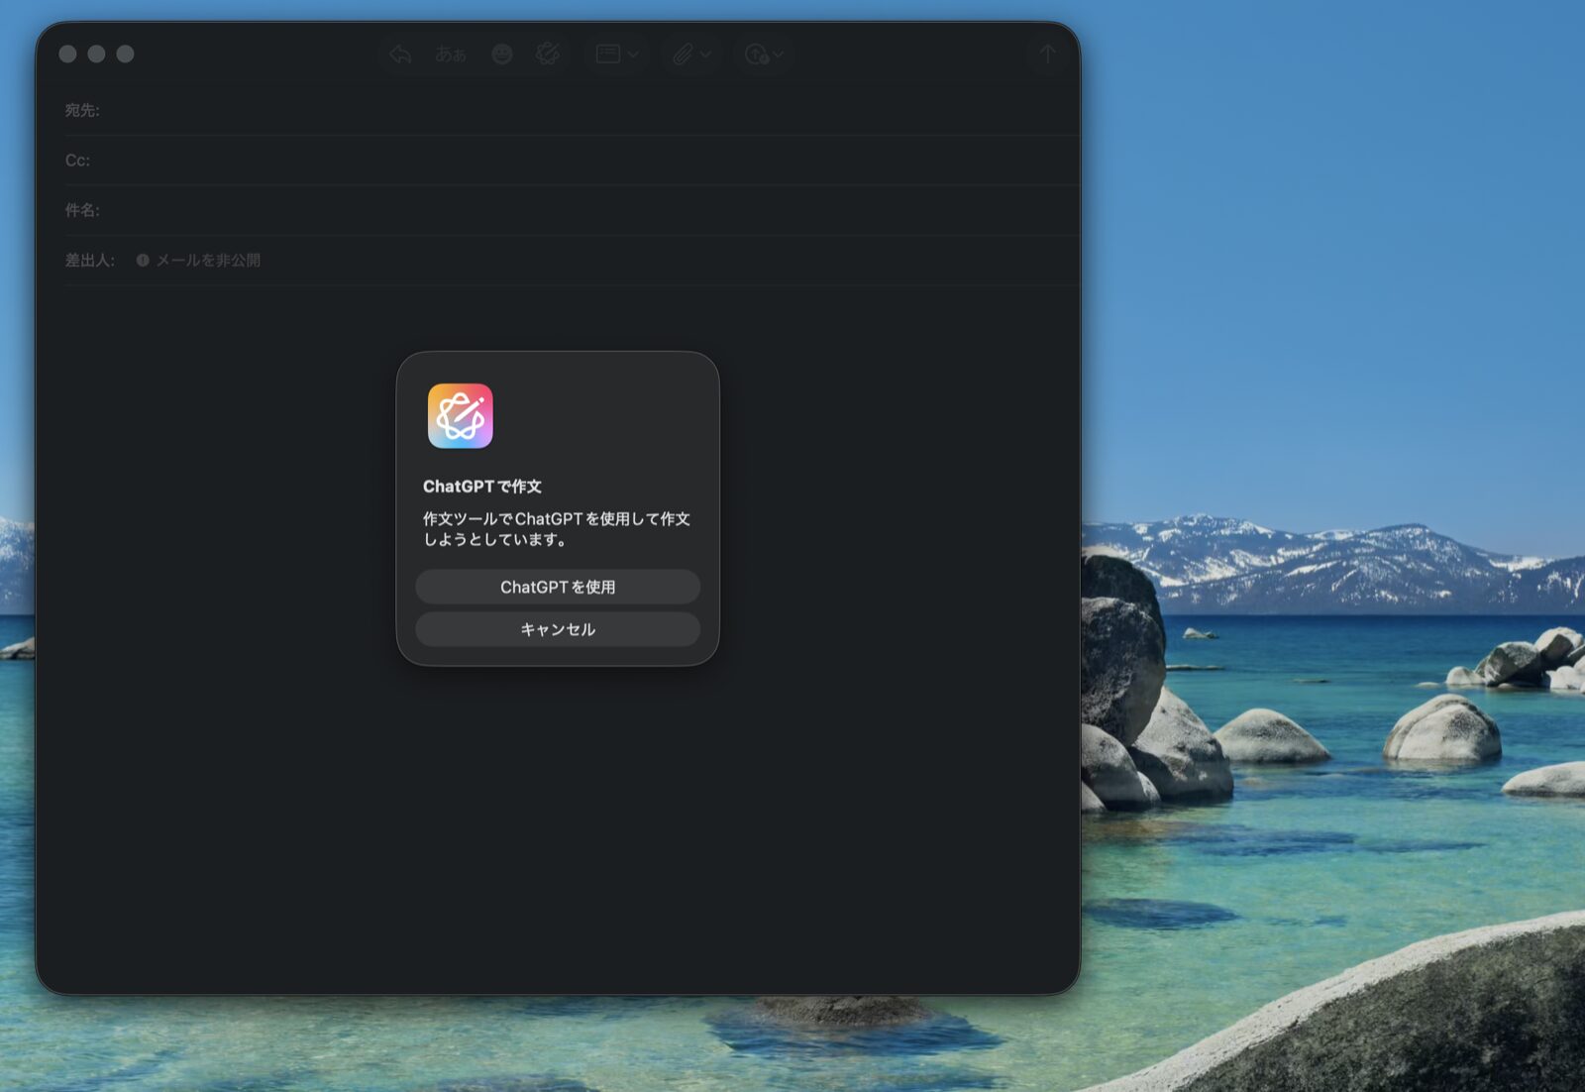Click the ChatGPTで作文 dialog title
The image size is (1585, 1092).
click(482, 486)
